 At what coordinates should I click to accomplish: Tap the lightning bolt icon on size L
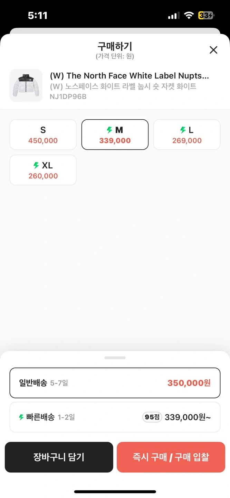183,130
